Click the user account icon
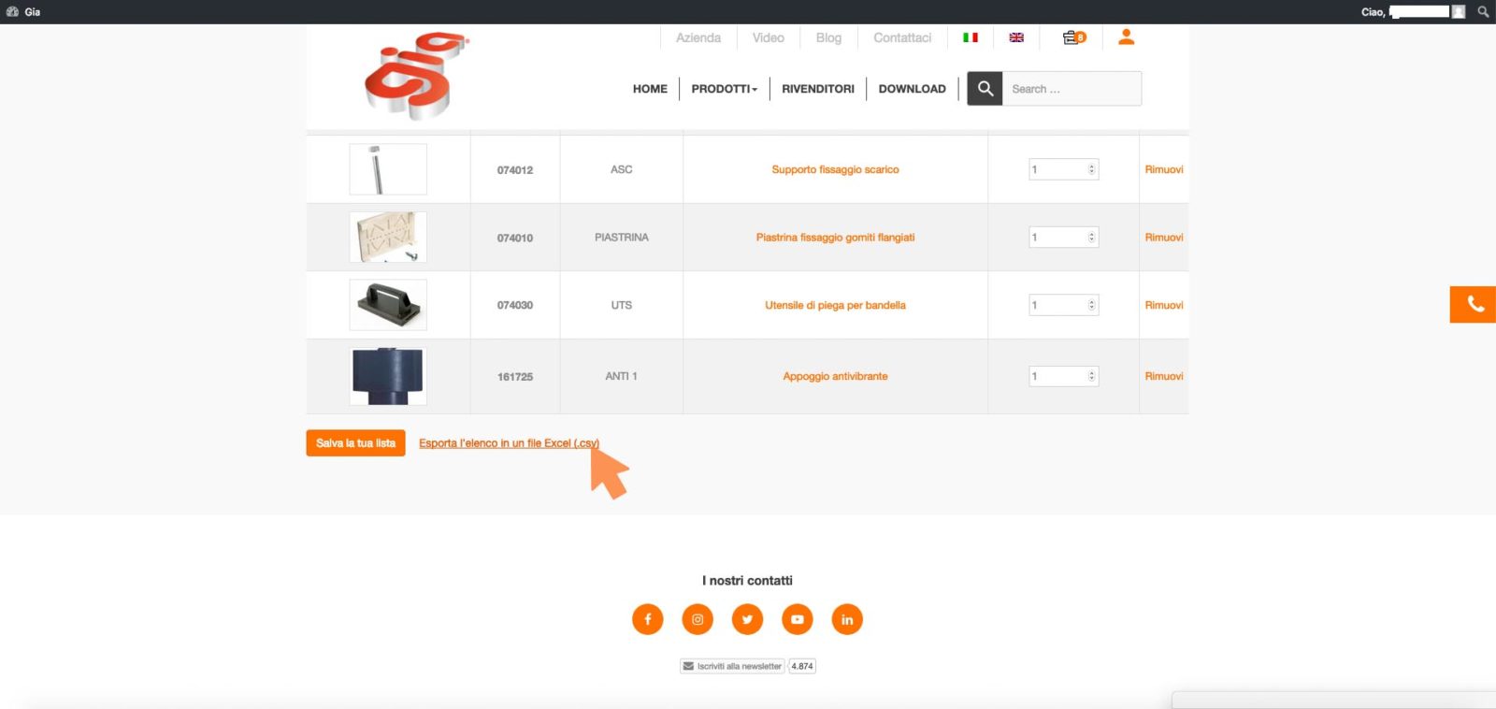This screenshot has height=709, width=1496. click(x=1126, y=37)
